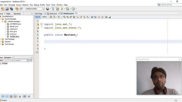
Task: Switch to the Services panel tab
Action: [x=17, y=14]
